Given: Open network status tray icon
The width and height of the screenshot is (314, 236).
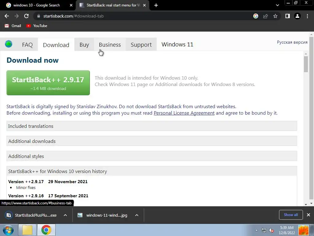Looking at the screenshot, I should pos(264,230).
